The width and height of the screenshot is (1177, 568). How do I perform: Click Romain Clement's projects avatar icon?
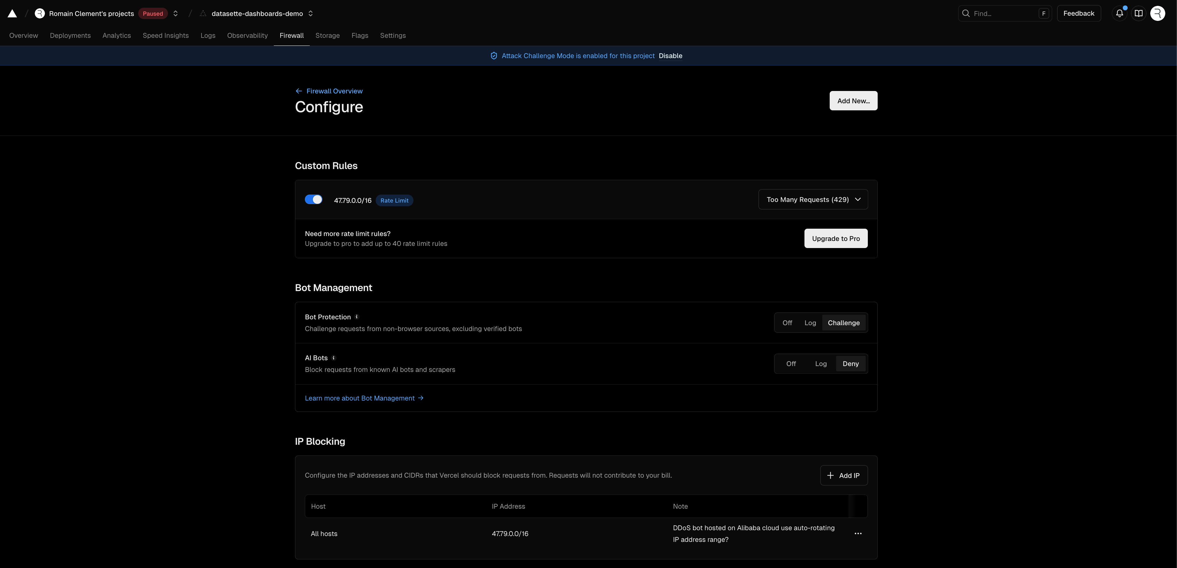coord(40,14)
